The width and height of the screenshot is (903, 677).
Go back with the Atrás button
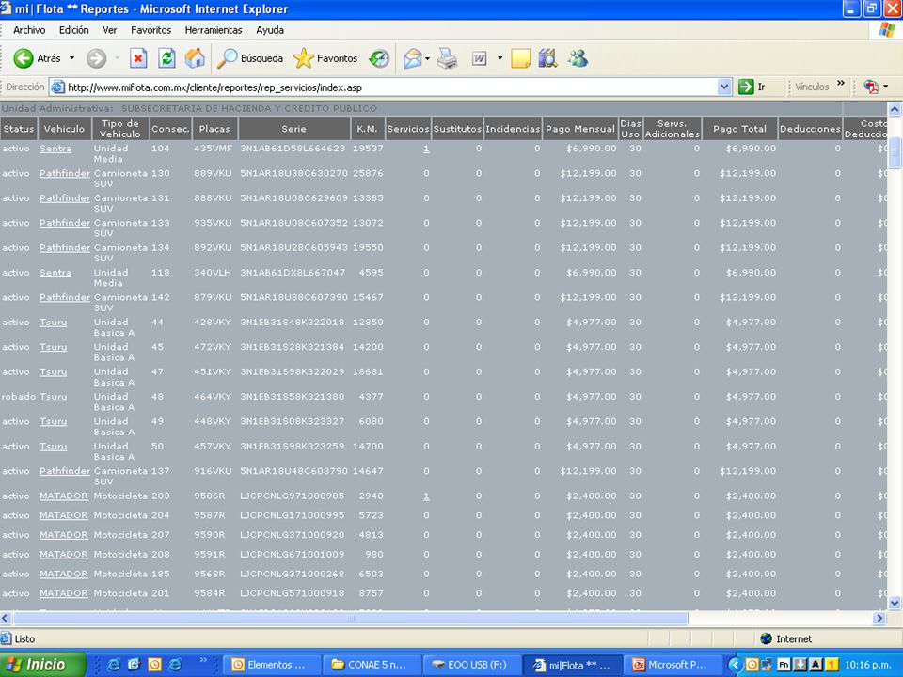click(37, 58)
